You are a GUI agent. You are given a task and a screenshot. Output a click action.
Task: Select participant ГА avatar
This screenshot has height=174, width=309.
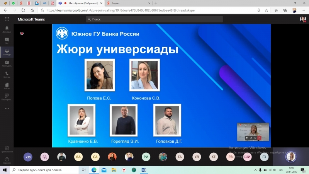click(180, 157)
